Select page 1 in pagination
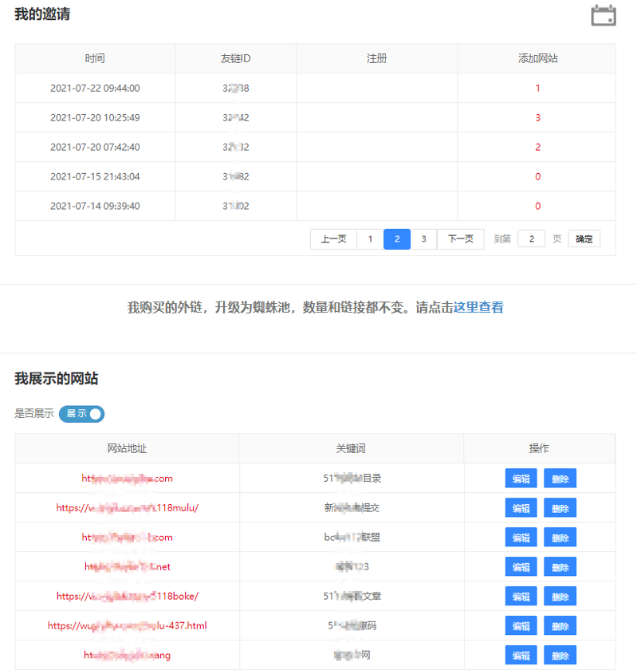637x670 pixels. point(370,238)
